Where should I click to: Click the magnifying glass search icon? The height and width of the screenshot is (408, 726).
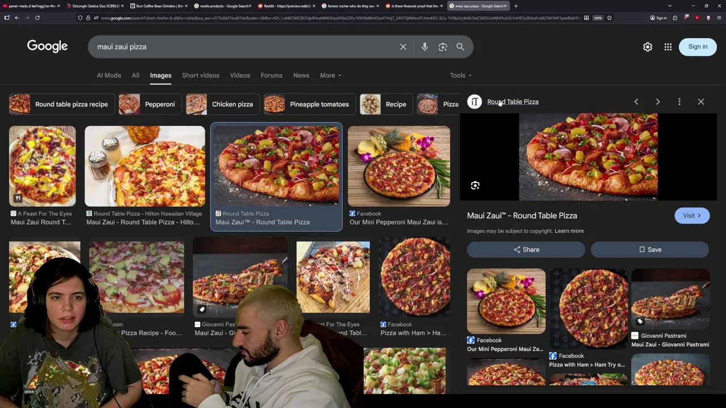(461, 47)
